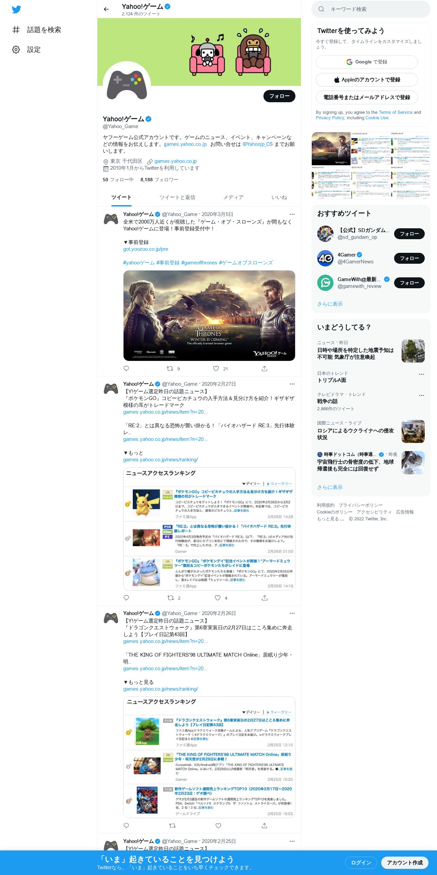The height and width of the screenshot is (875, 437).
Task: Open the 4Gamer avatar icon
Action: pyautogui.click(x=325, y=258)
